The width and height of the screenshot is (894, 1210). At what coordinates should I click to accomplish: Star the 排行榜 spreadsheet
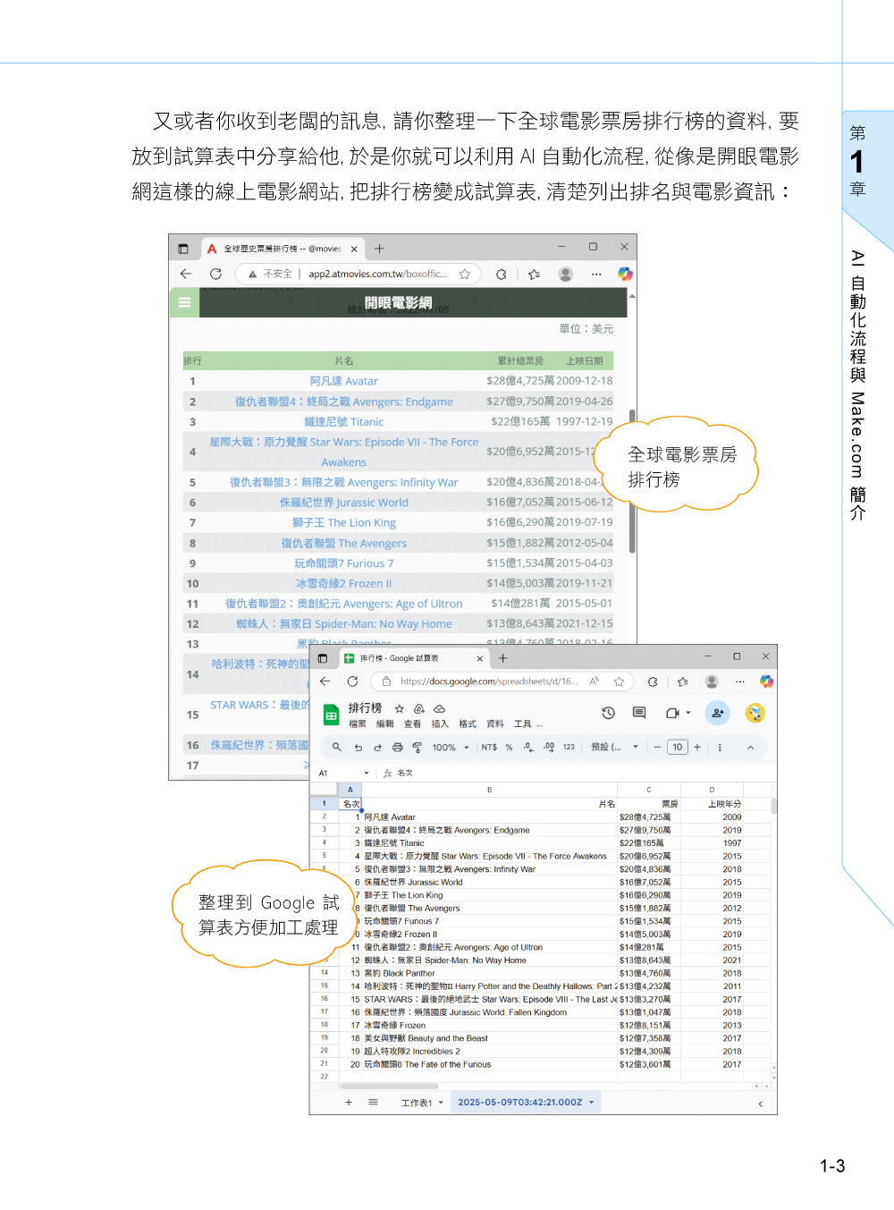(400, 708)
